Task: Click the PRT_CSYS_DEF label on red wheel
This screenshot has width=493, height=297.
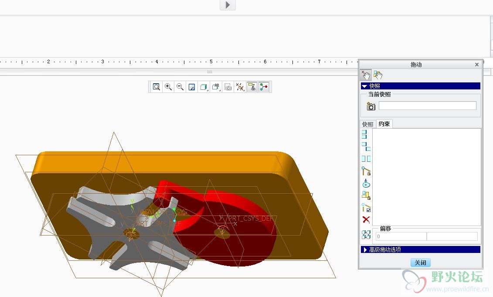Action: click(250, 218)
